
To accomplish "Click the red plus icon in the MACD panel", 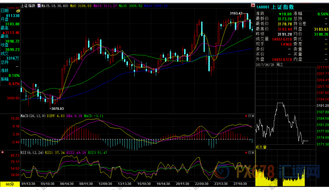I will click(246, 116).
